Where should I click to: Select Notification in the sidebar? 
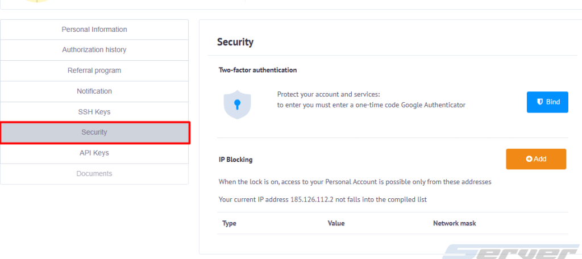(94, 91)
